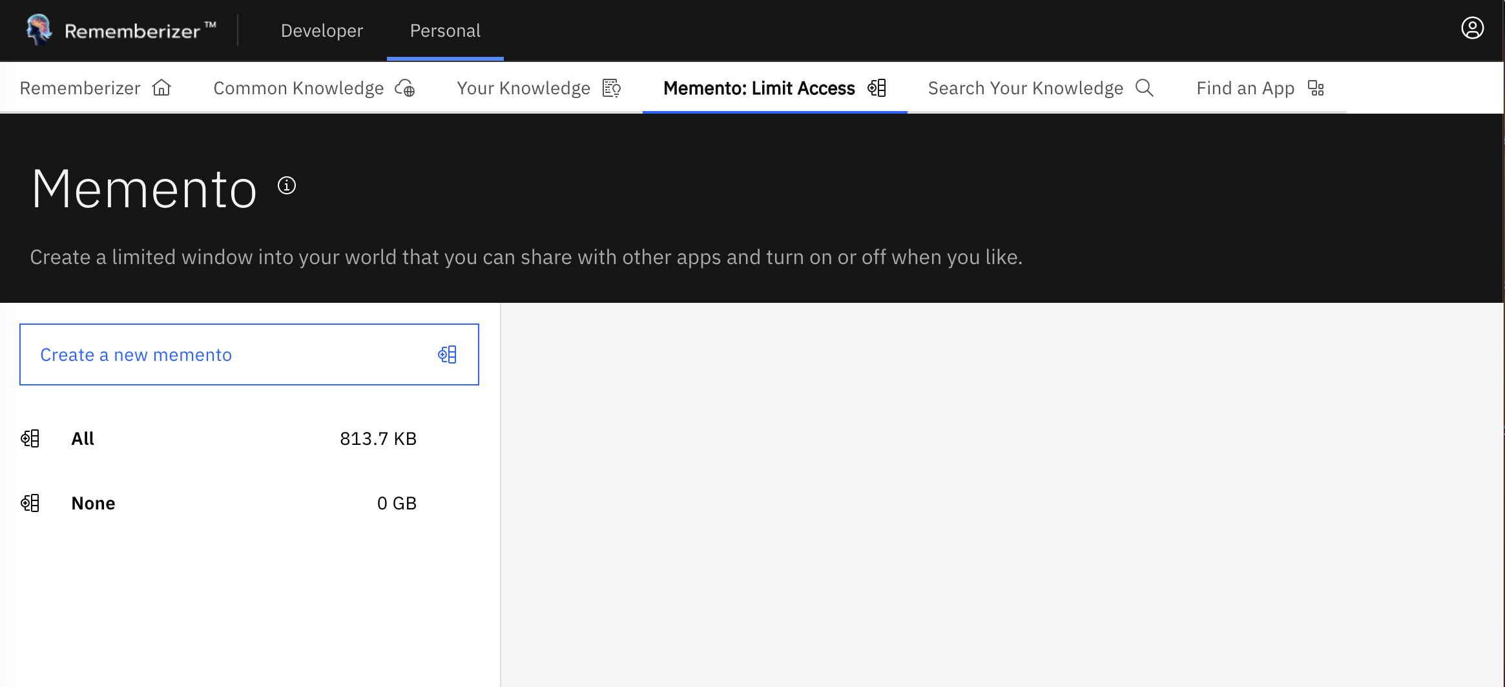Go to the Your Knowledge tab
1505x687 pixels.
tap(523, 88)
